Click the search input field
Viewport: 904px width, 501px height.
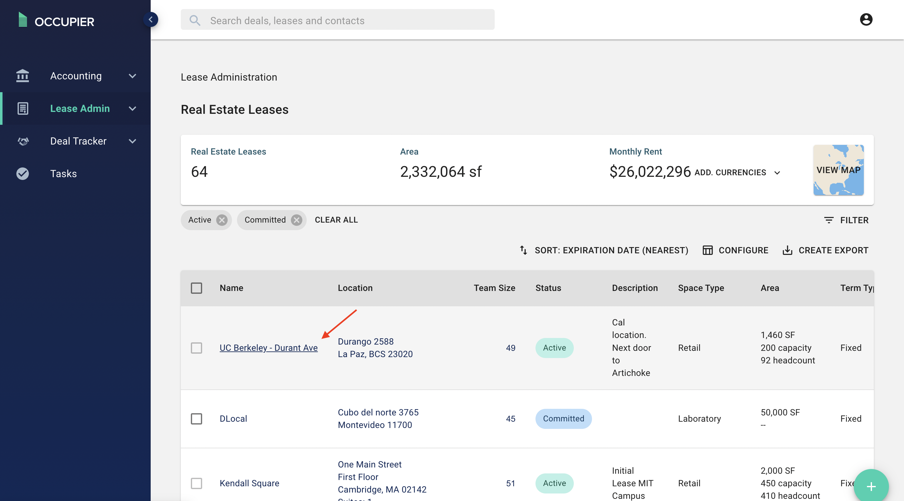(338, 19)
